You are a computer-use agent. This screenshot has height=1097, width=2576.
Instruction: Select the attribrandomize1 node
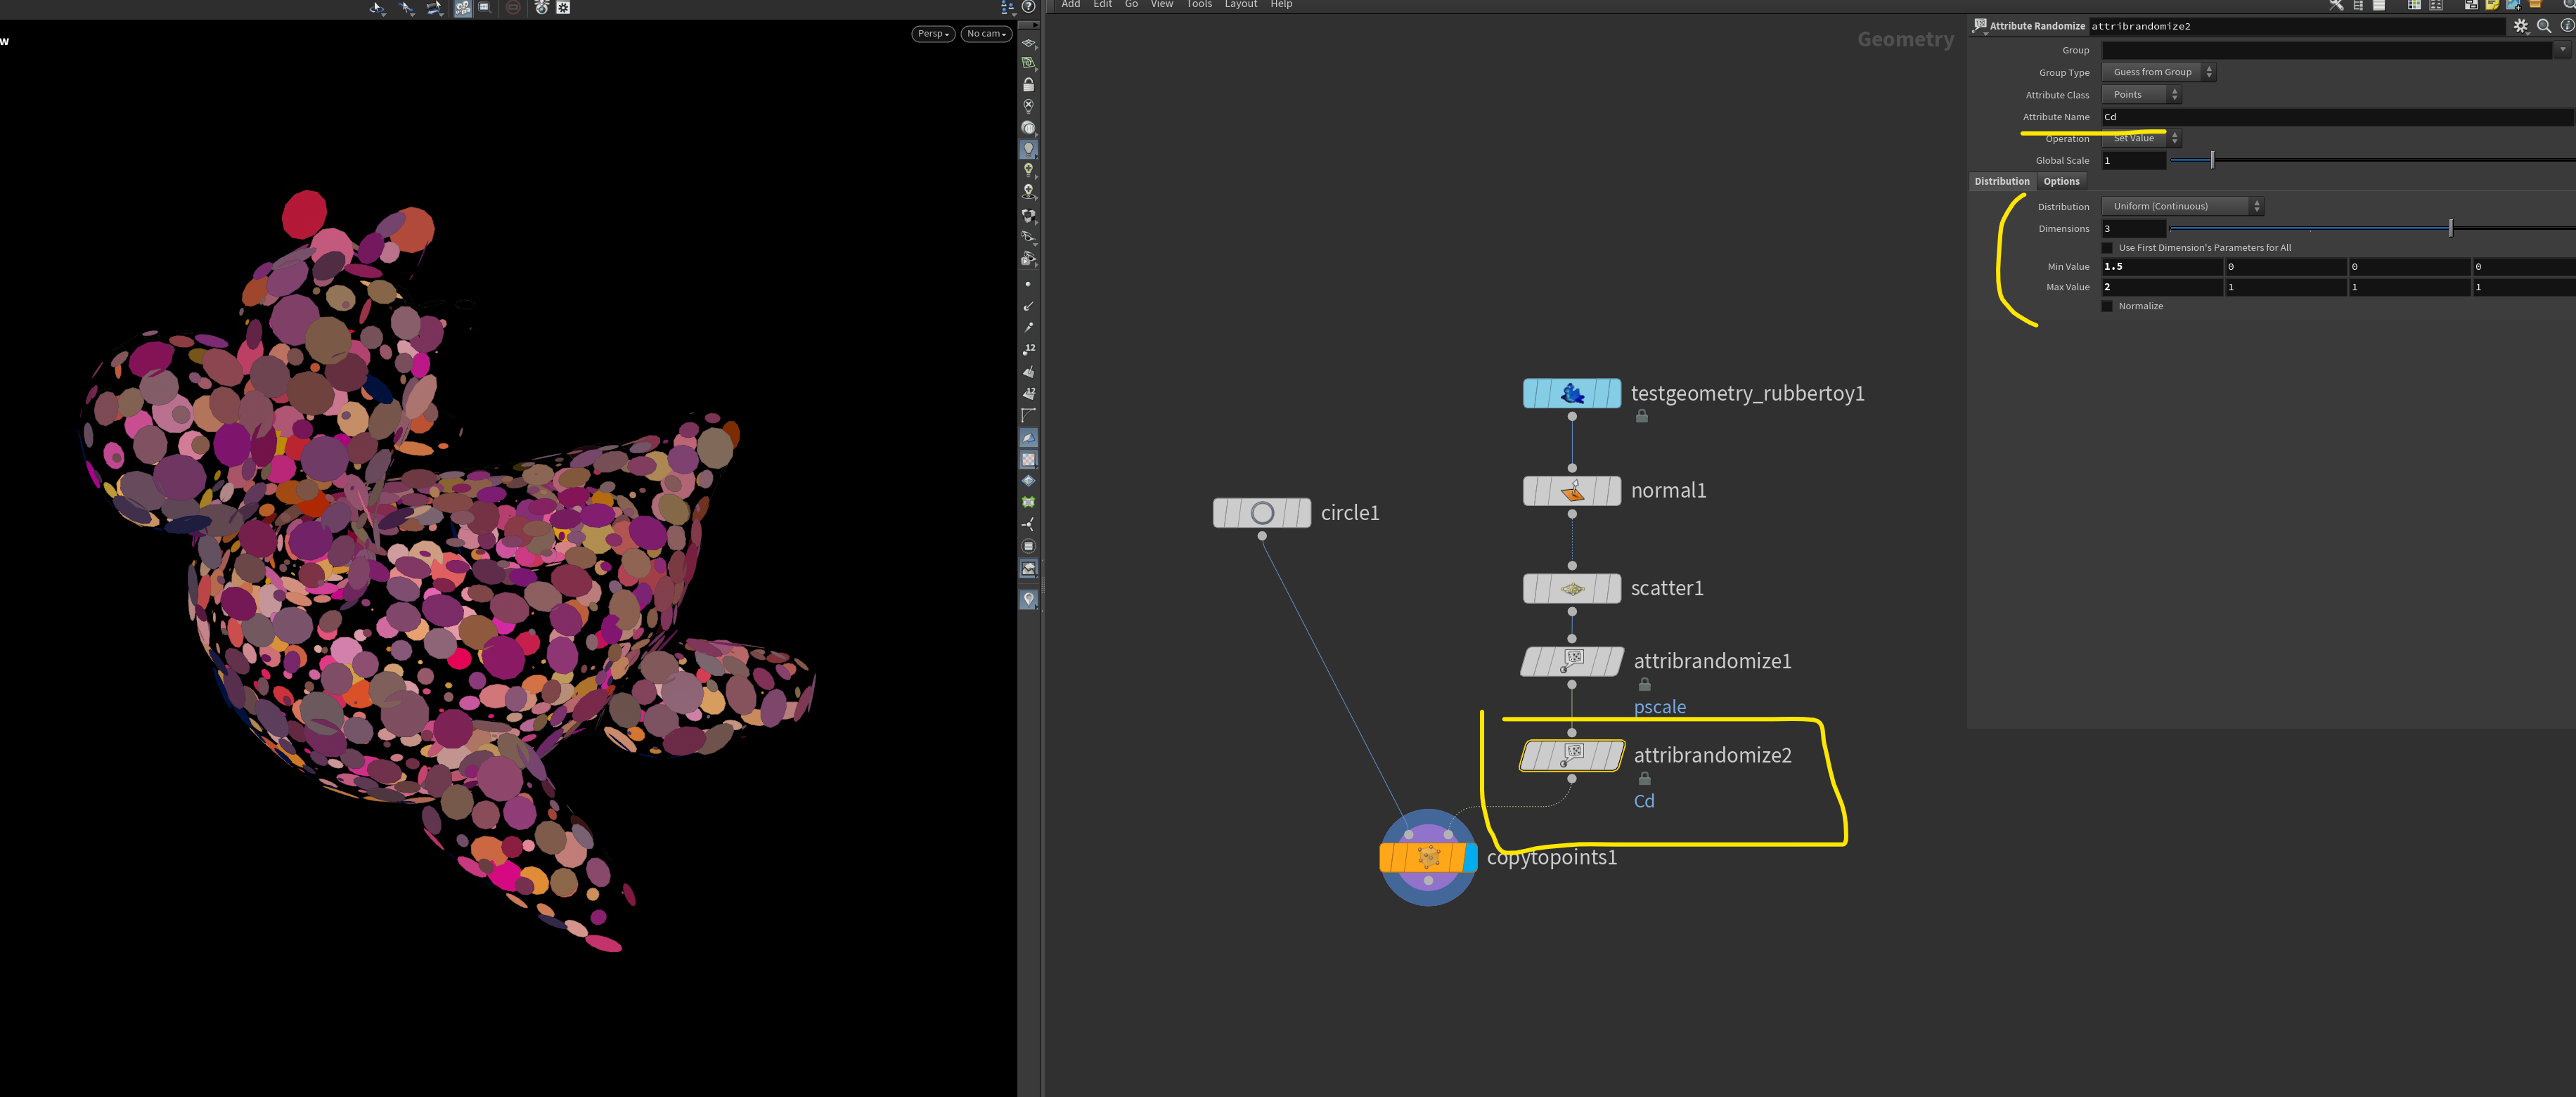(x=1572, y=661)
